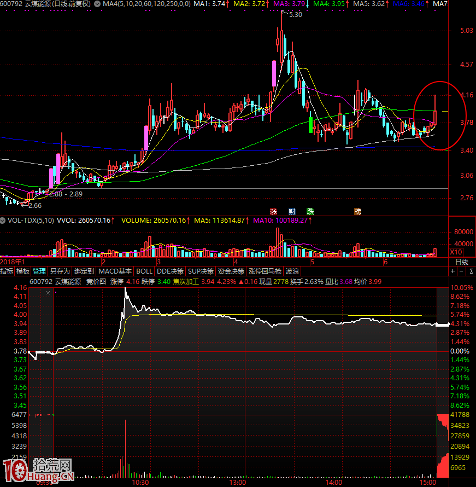476x487 pixels.
Task: Click the 2018年1 date axis label
Action: pos(13,262)
